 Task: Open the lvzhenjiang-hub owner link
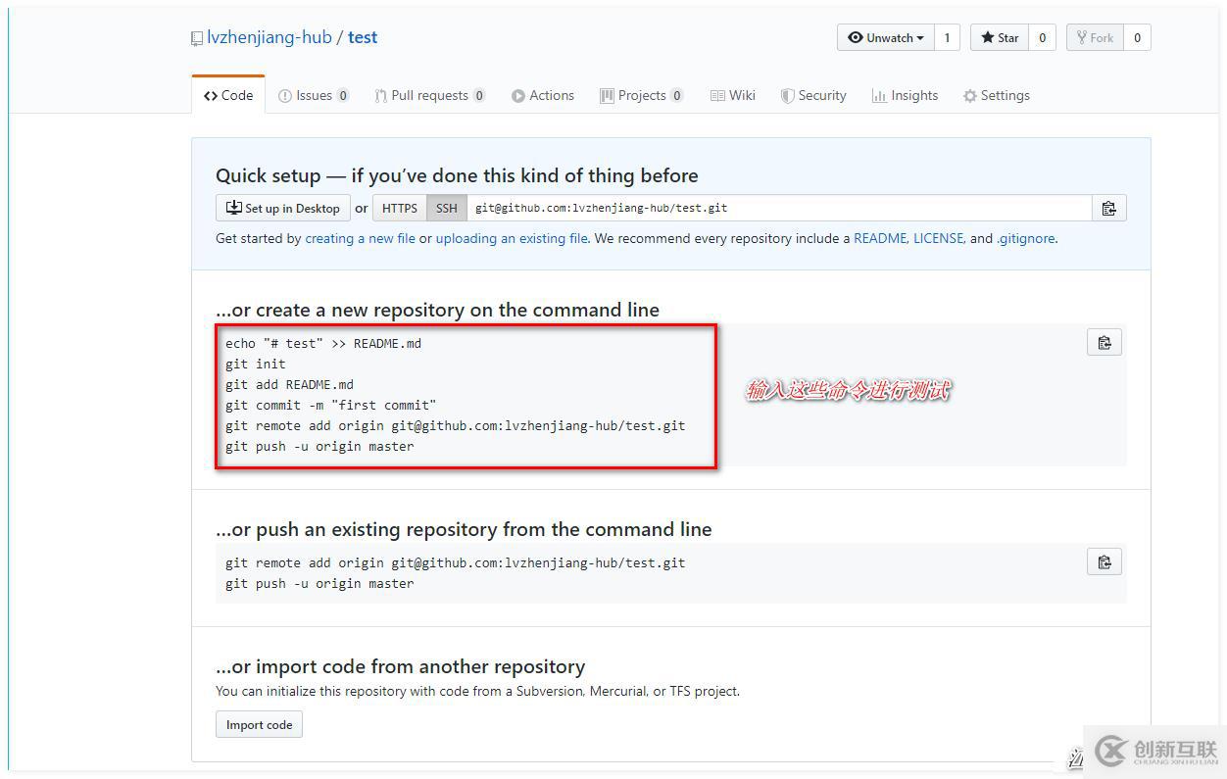(270, 37)
